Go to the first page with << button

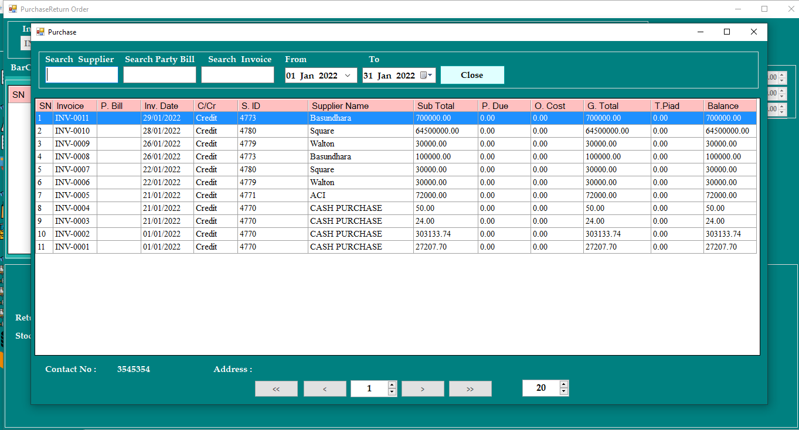[276, 389]
